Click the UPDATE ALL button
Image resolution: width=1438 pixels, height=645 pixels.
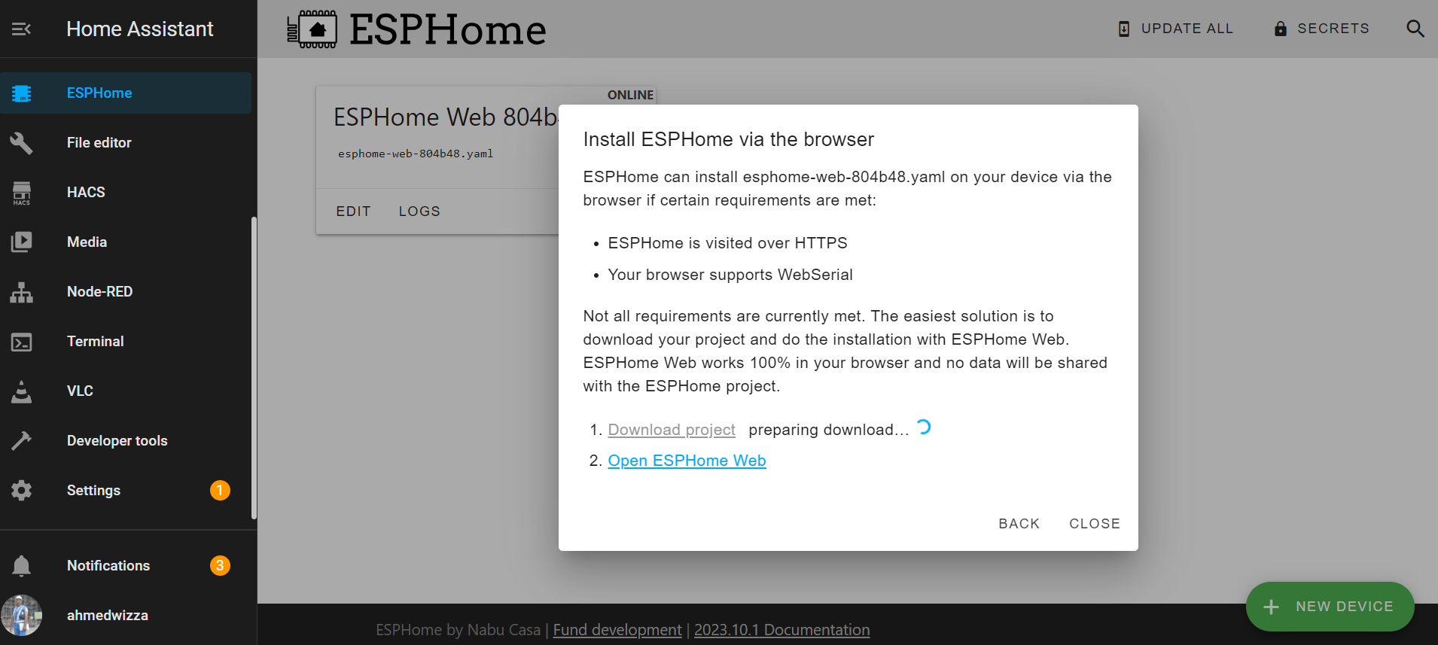tap(1175, 29)
